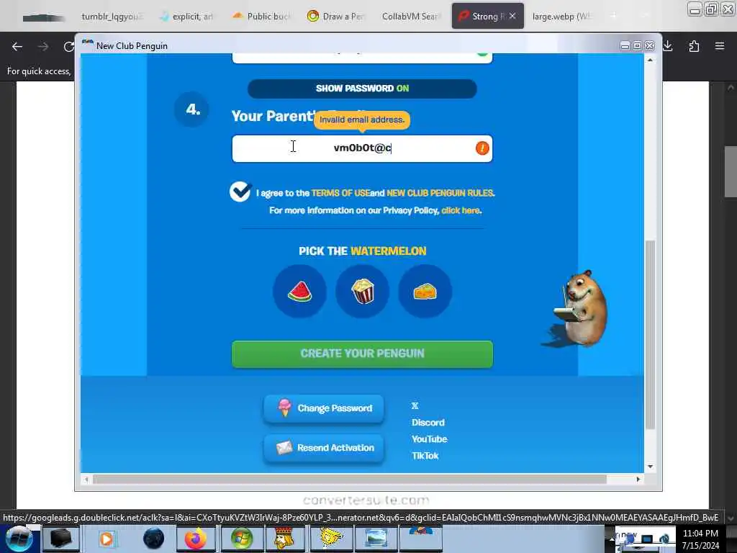737x553 pixels.
Task: Open the privacy policy click here link
Action: pos(461,210)
